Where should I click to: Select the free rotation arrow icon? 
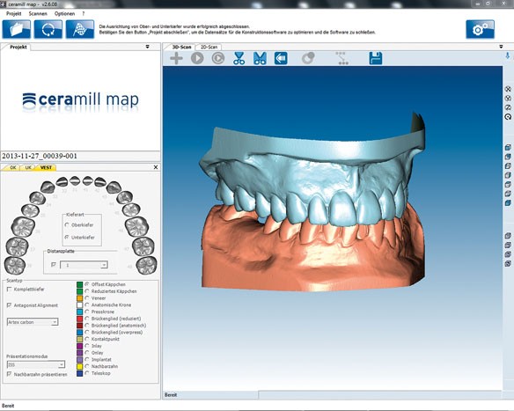[508, 117]
